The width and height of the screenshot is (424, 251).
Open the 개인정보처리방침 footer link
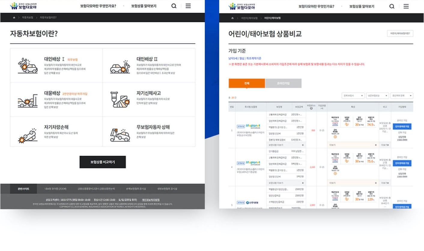tap(150, 200)
